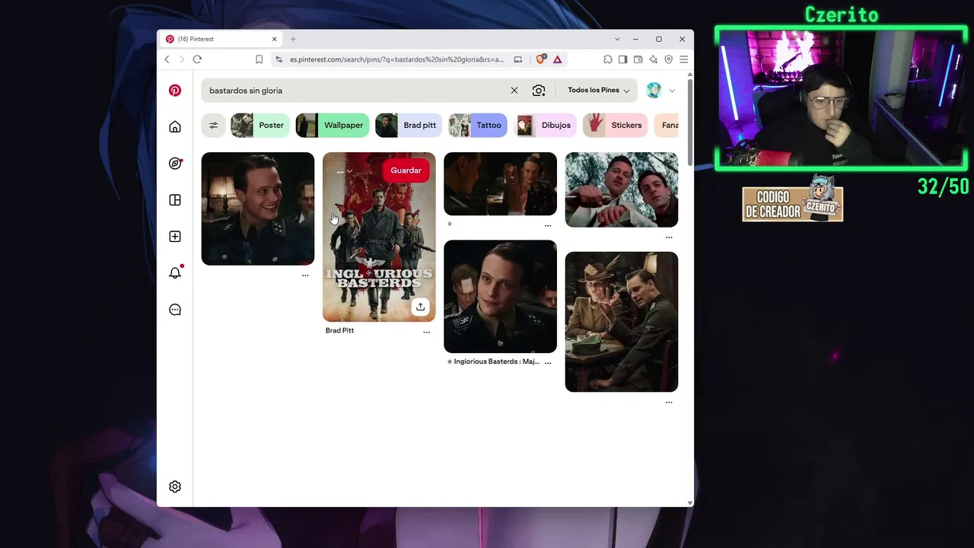Open more options for the Inglorious Basterds : Maj pin

(548, 362)
